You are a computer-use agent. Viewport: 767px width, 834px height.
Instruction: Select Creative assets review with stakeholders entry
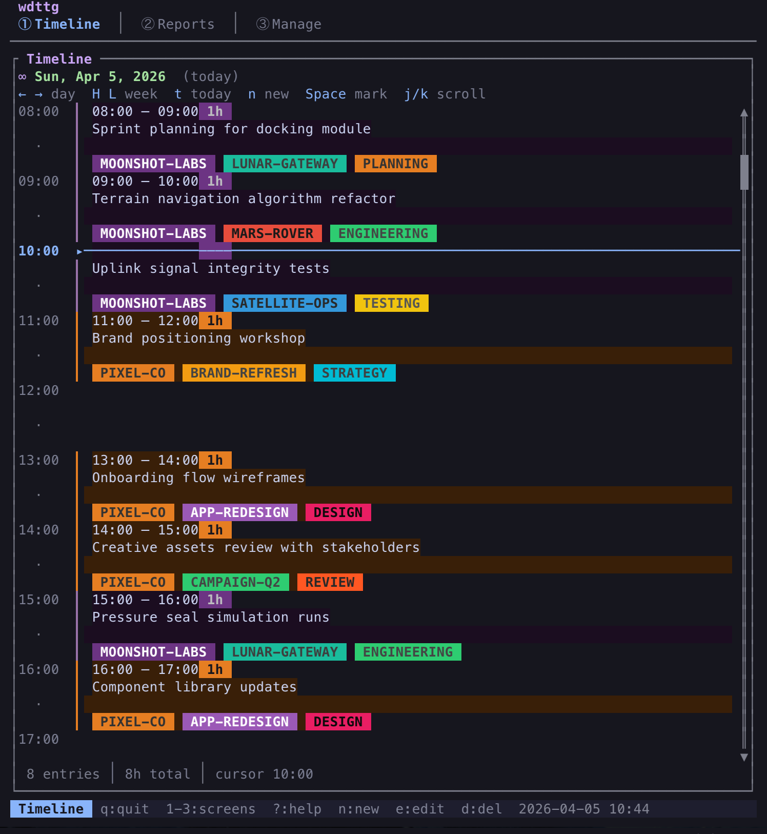[256, 547]
